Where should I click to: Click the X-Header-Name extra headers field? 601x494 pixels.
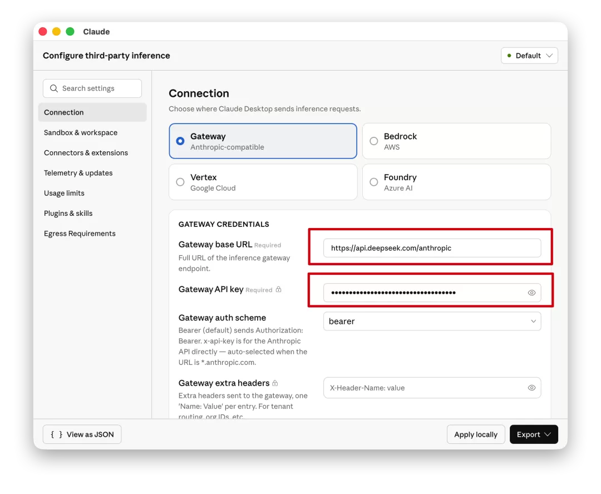coord(432,388)
